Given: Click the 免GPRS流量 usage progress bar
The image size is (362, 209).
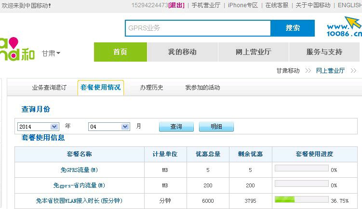Looking at the screenshot, I should coord(302,168).
